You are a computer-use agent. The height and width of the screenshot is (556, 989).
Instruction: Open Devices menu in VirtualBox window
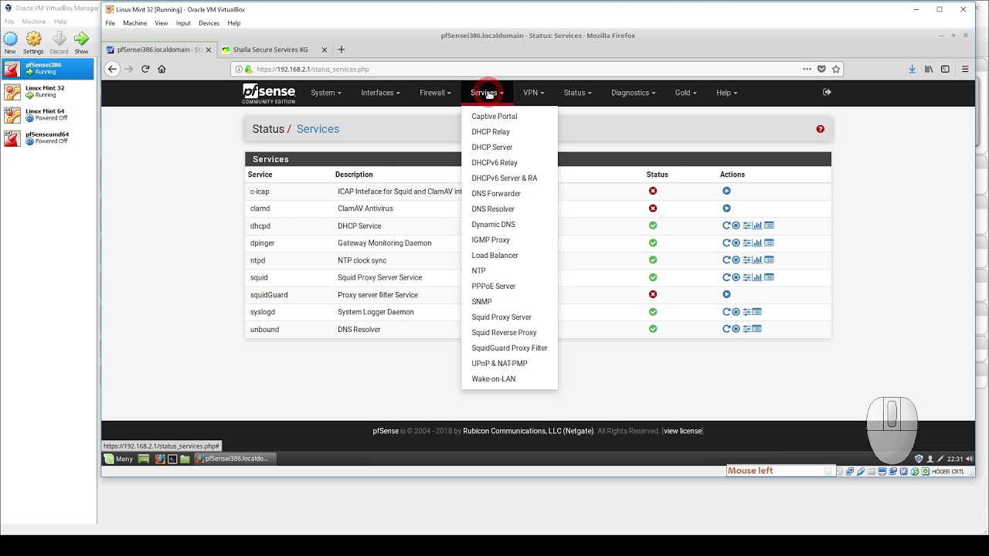209,23
